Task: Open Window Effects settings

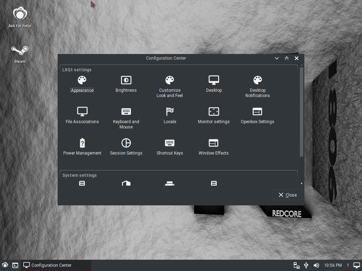Action: click(x=214, y=147)
